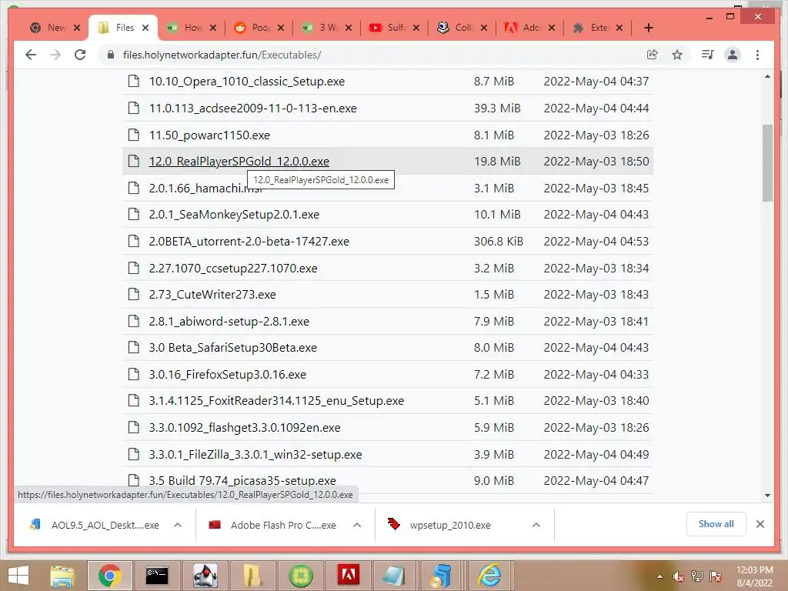Switch to the Reddit 'Poo' tab
788x591 pixels.
260,28
